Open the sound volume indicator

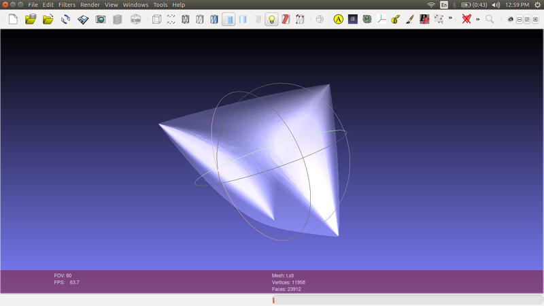tap(496, 5)
